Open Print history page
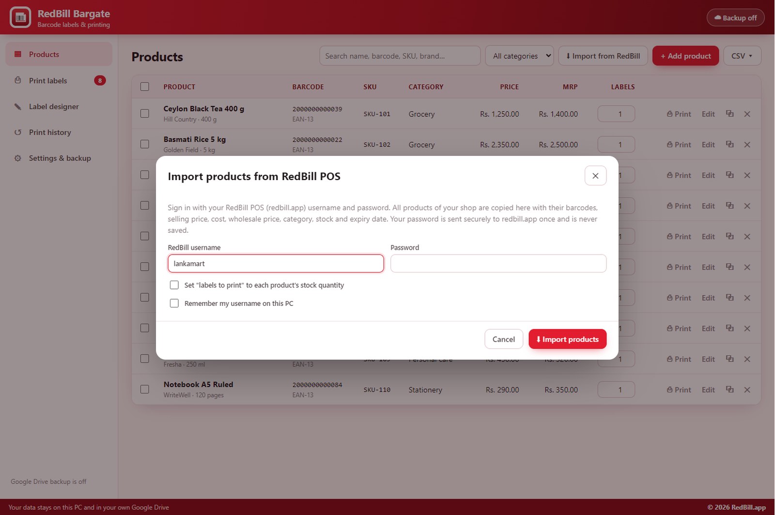775x515 pixels. (x=59, y=132)
